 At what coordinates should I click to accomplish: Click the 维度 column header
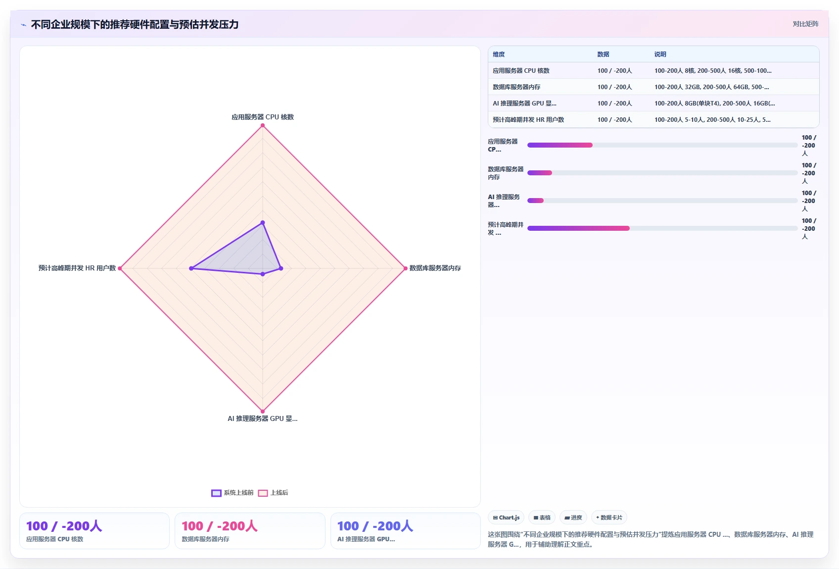(499, 54)
